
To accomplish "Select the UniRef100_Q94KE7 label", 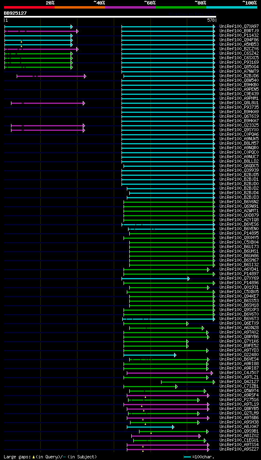I will [239, 296].
